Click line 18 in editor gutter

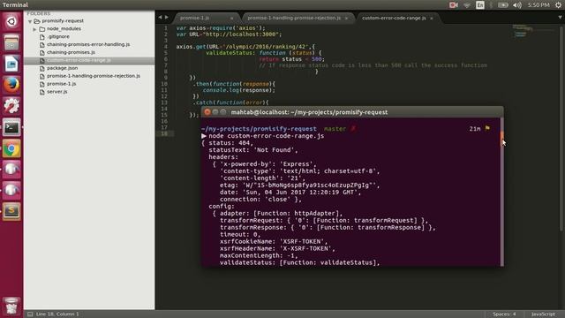[x=164, y=133]
